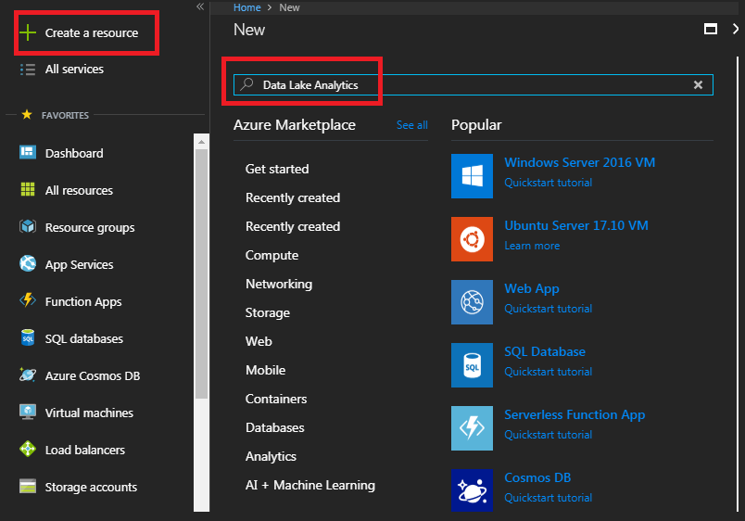Select the first Recently created category
This screenshot has height=521, width=745.
point(293,197)
